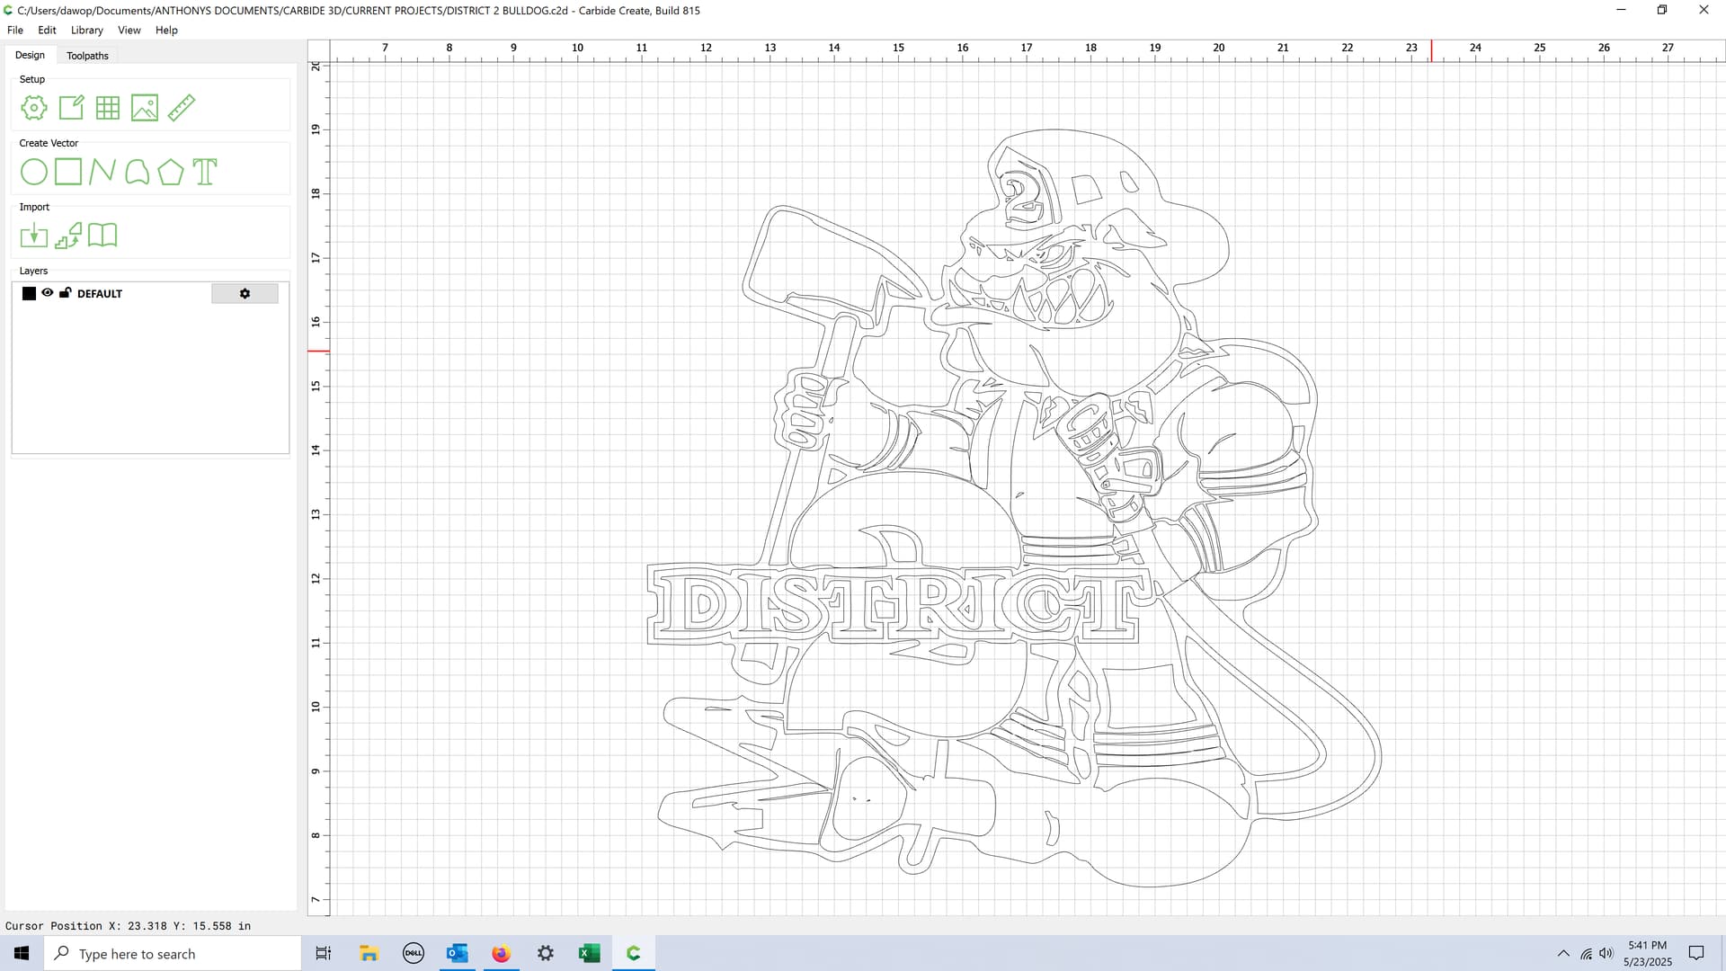Open Excel from taskbar
The width and height of the screenshot is (1726, 971).
[590, 953]
